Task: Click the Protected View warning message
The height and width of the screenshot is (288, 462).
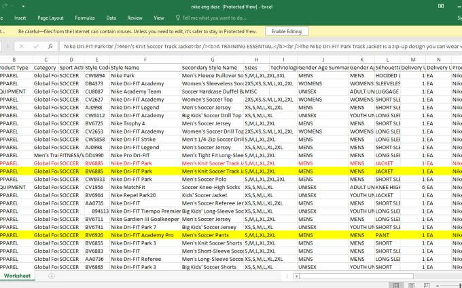Action: tap(138, 31)
